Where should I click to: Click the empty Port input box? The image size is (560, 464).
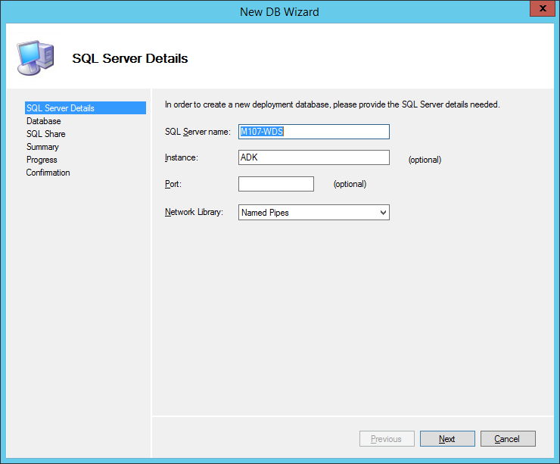tap(275, 184)
